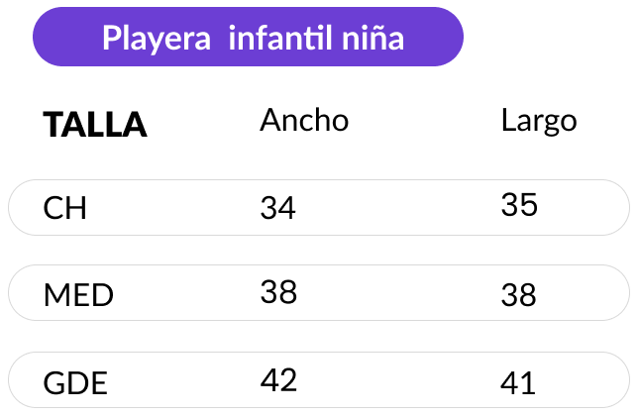Click the 42 width value for GDE

point(278,380)
